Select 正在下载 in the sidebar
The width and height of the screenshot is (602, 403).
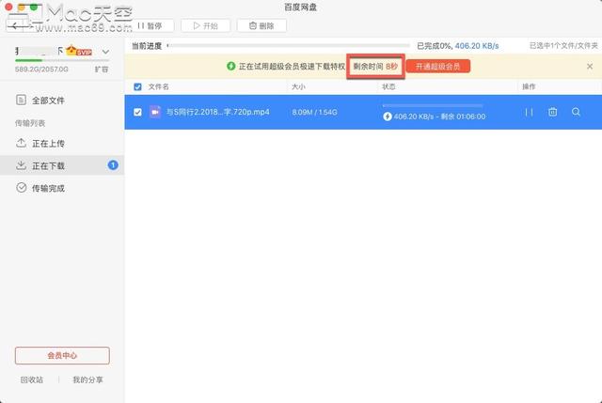(62, 165)
